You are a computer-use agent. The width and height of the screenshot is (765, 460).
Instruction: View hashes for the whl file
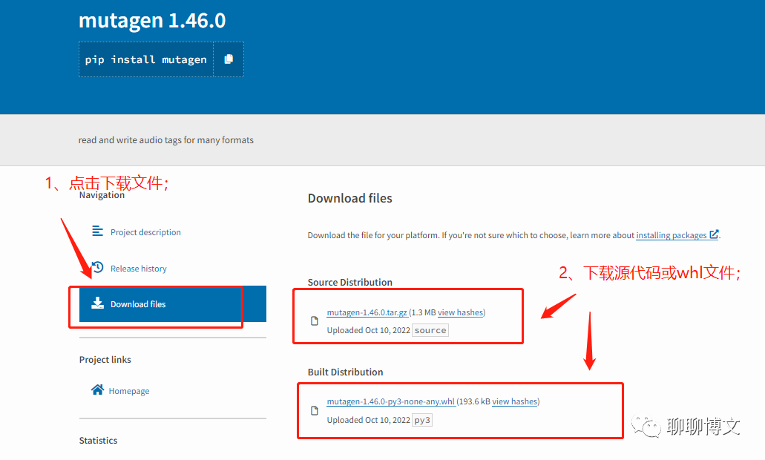tap(515, 401)
